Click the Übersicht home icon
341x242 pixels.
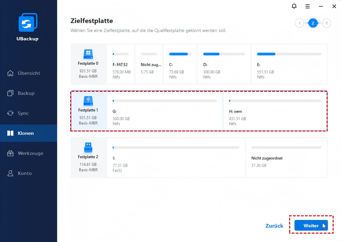pos(11,73)
